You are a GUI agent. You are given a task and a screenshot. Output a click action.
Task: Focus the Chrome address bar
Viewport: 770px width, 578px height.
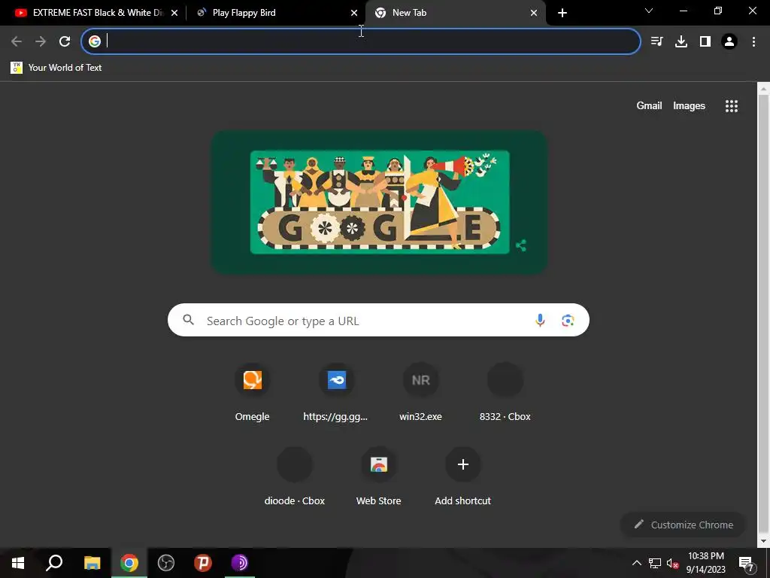[x=361, y=41]
